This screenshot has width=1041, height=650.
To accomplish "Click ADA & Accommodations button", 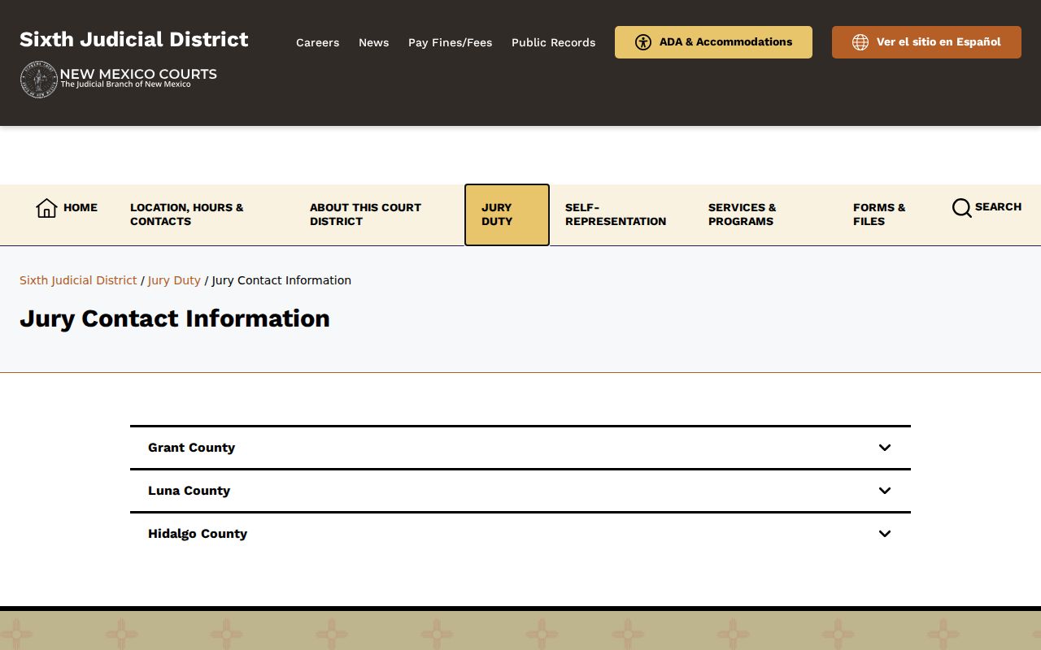I will pyautogui.click(x=713, y=42).
